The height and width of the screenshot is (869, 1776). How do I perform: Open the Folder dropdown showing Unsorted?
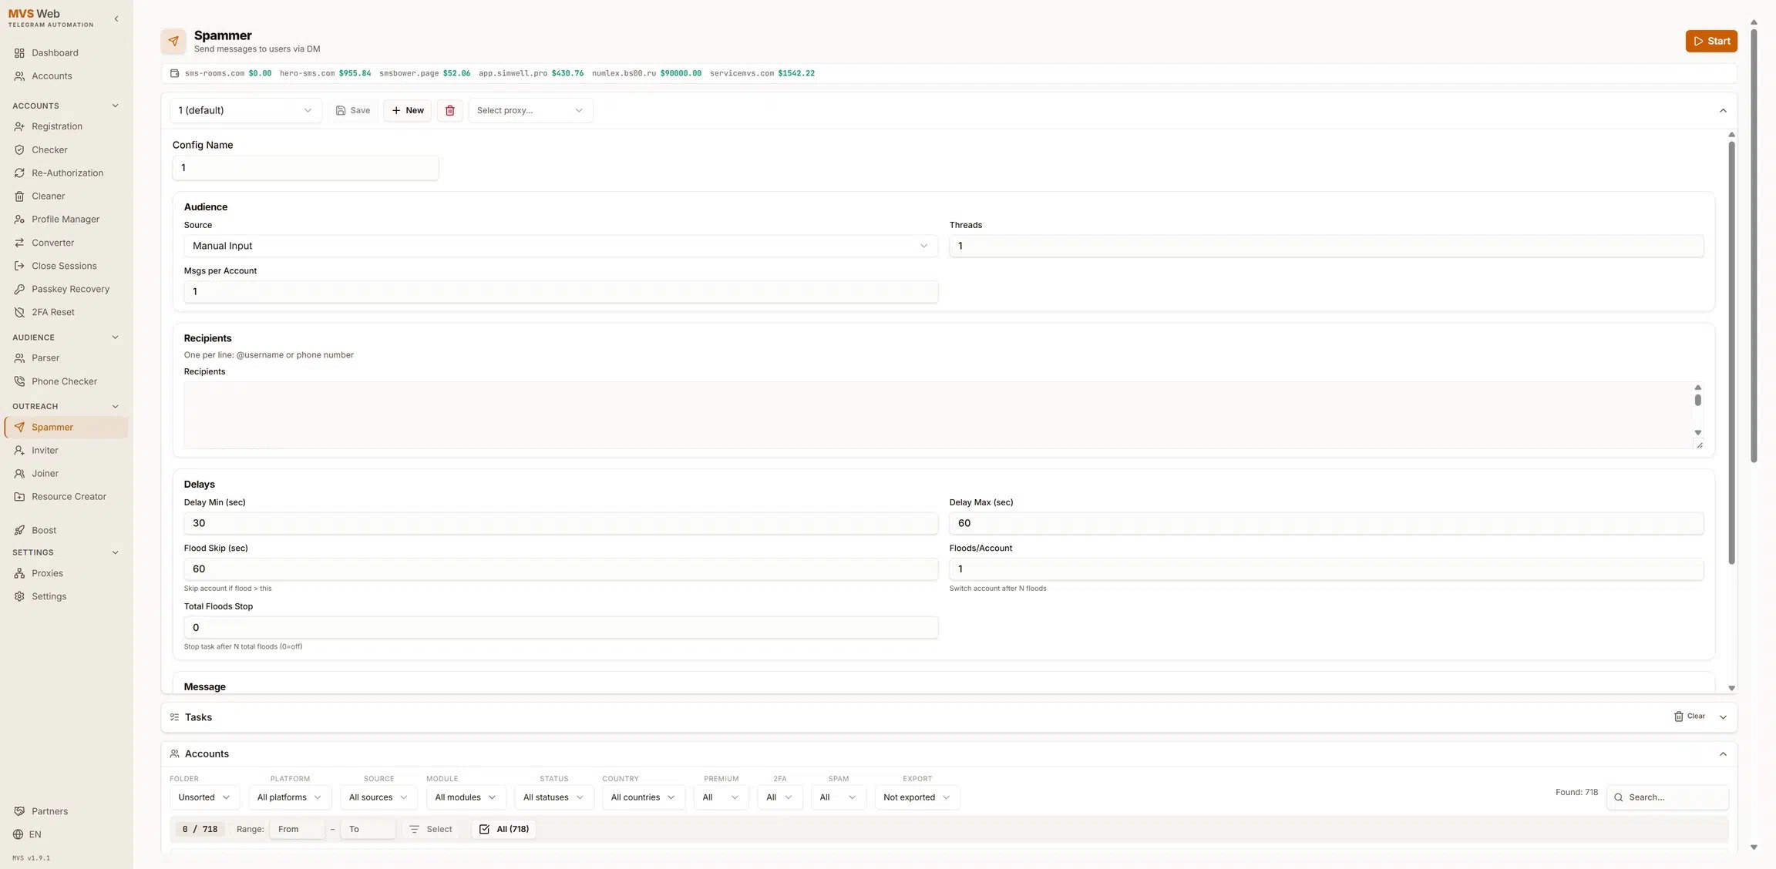[x=204, y=797]
